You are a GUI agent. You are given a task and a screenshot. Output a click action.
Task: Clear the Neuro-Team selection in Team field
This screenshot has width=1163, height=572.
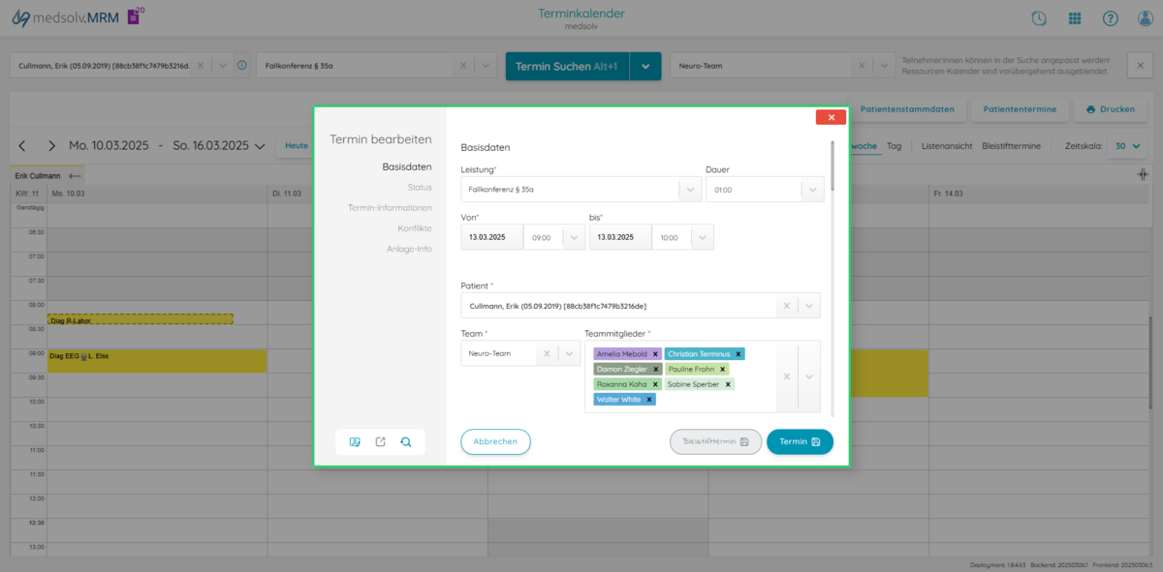pyautogui.click(x=547, y=354)
